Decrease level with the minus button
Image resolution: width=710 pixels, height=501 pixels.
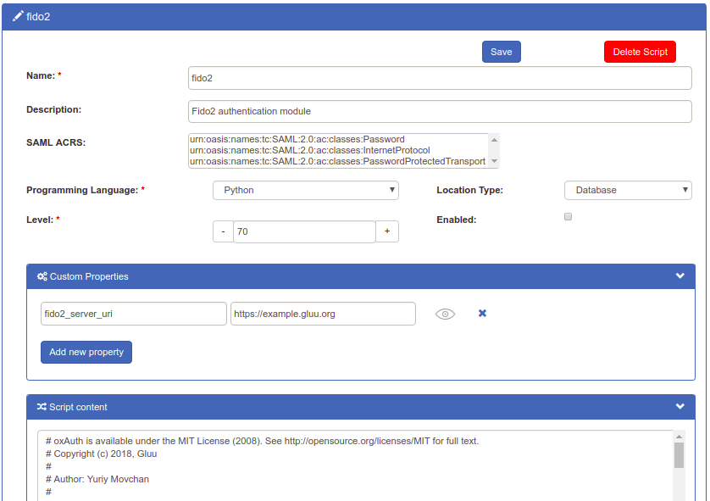tap(223, 231)
